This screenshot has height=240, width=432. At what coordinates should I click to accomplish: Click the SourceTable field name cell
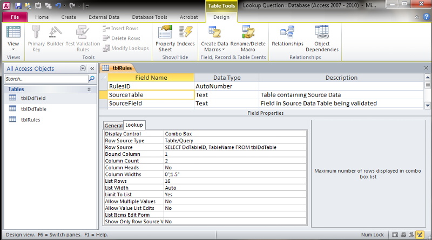coord(151,95)
